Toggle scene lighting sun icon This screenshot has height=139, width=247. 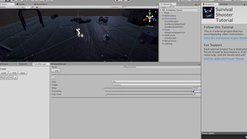27,7
